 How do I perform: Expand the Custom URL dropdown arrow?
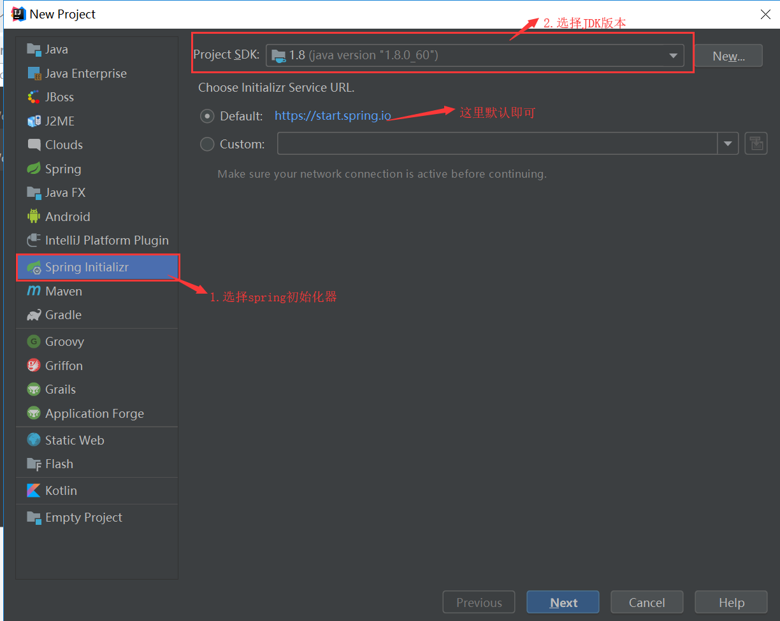[728, 144]
